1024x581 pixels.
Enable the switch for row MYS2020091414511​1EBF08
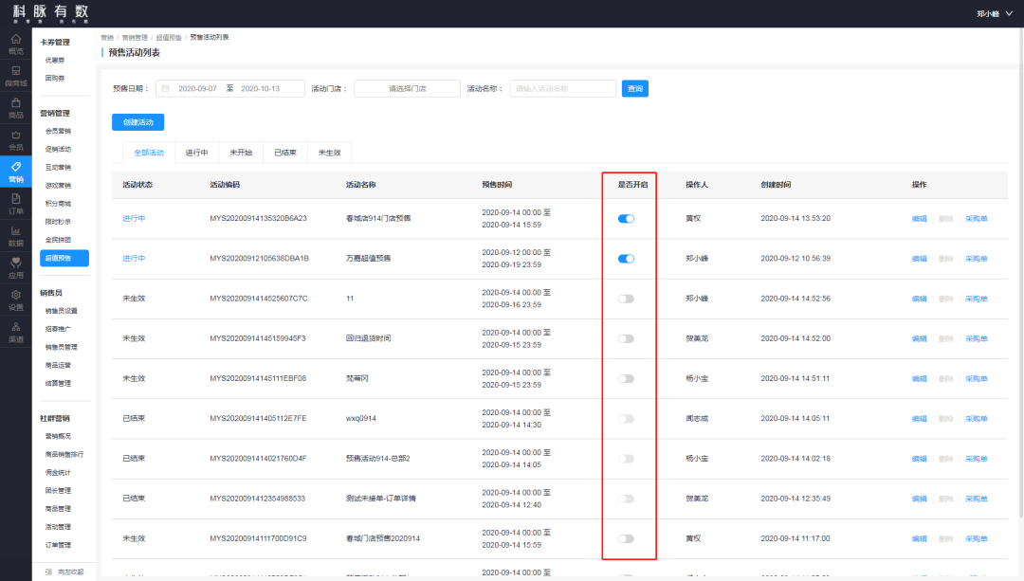coord(626,378)
